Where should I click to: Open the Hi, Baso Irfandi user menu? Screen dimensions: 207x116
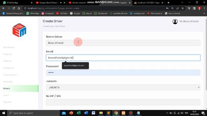(x=189, y=21)
